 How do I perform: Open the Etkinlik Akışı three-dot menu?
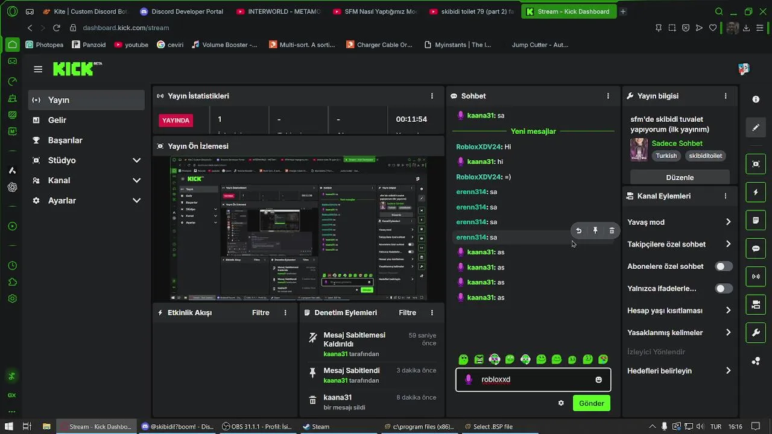pos(285,313)
